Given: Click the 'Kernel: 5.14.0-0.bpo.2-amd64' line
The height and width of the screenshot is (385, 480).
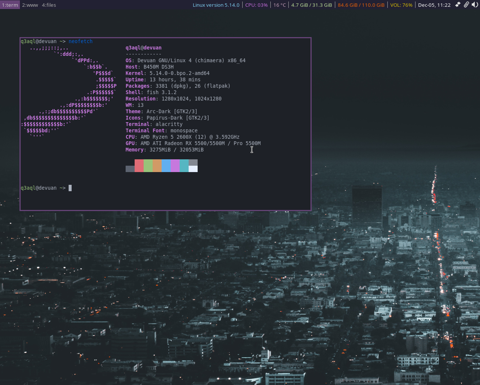Looking at the screenshot, I should tap(168, 73).
